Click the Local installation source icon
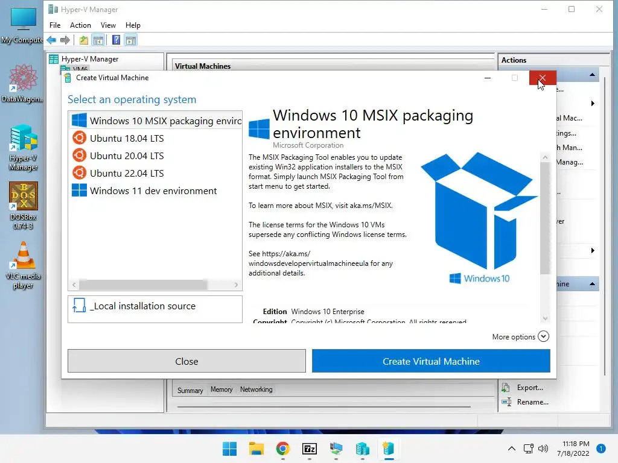Image resolution: width=618 pixels, height=463 pixels. coord(79,306)
